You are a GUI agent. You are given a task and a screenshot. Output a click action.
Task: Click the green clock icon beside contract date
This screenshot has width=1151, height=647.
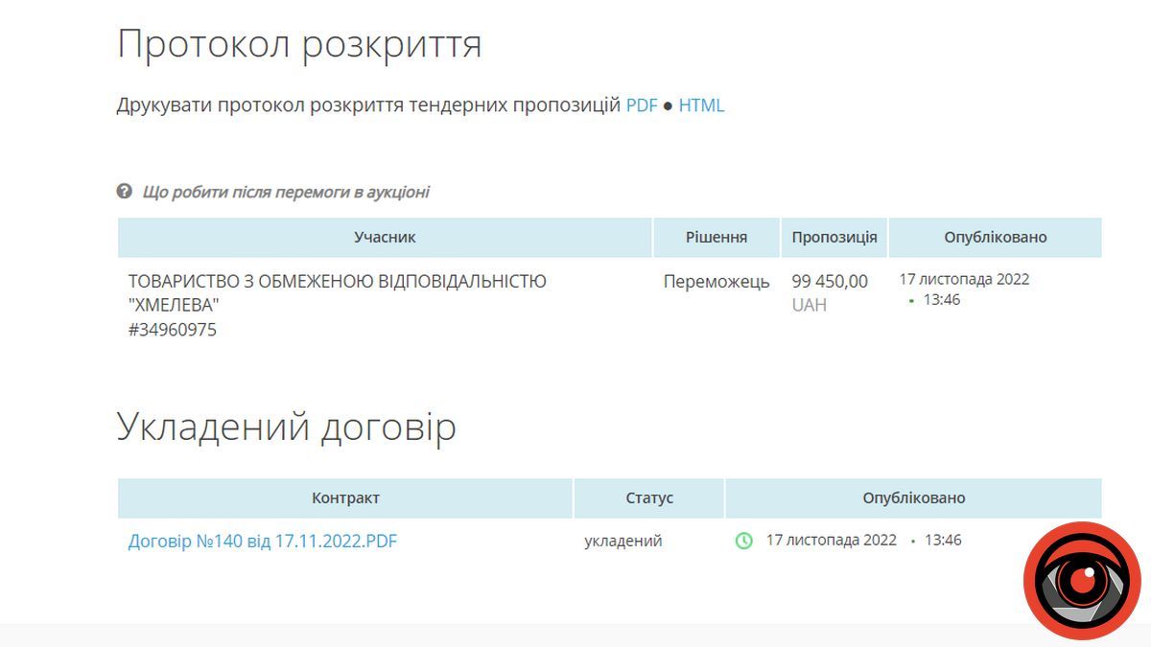pos(743,541)
